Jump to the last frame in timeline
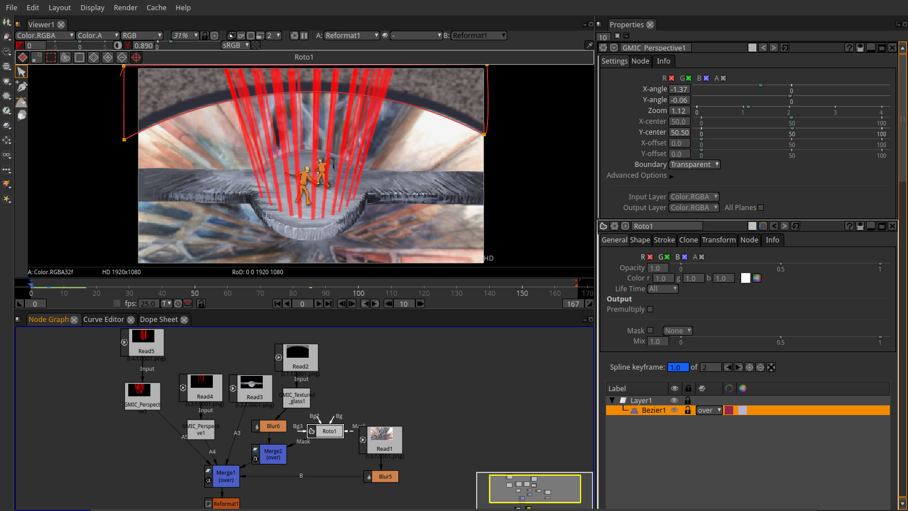908x511 pixels. [x=328, y=304]
